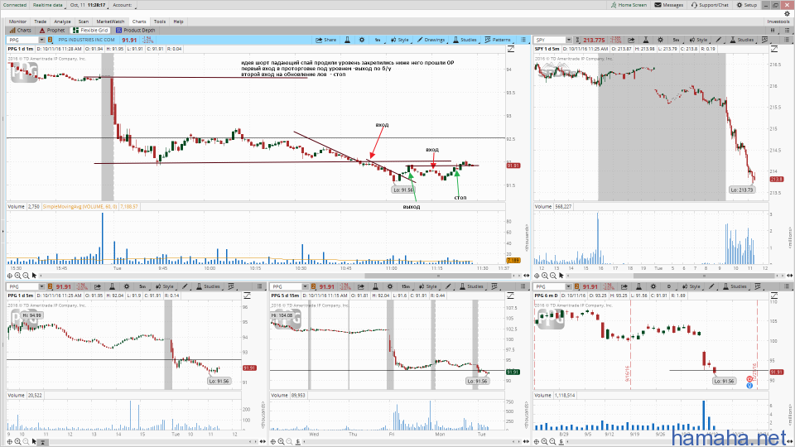
Task: Open Drawings menu in main chart
Action: point(431,40)
